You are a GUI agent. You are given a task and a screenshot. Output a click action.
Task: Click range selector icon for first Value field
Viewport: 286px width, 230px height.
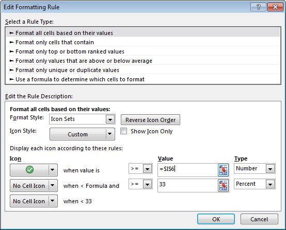coord(223,170)
